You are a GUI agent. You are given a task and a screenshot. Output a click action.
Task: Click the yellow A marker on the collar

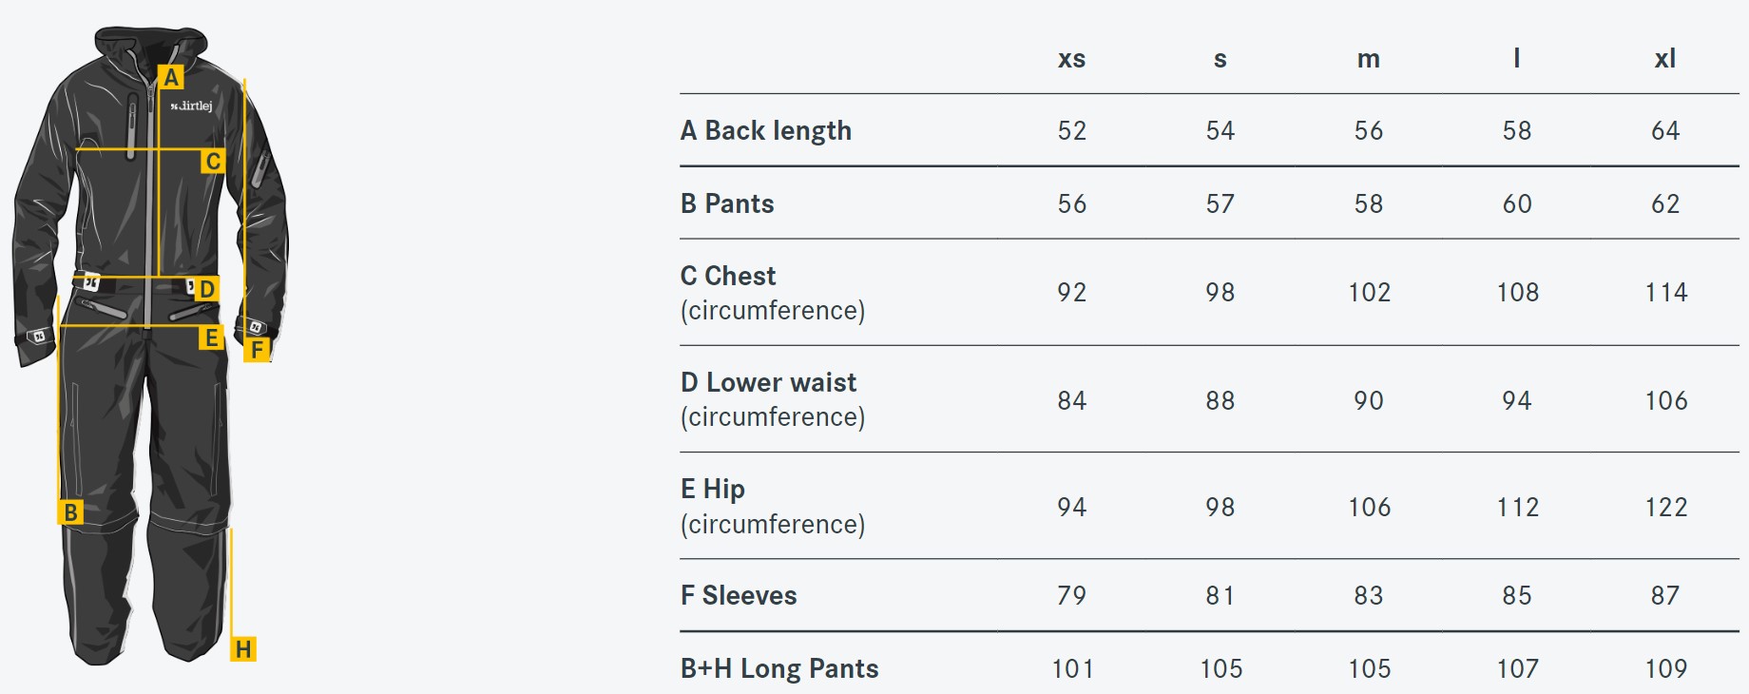pos(171,77)
